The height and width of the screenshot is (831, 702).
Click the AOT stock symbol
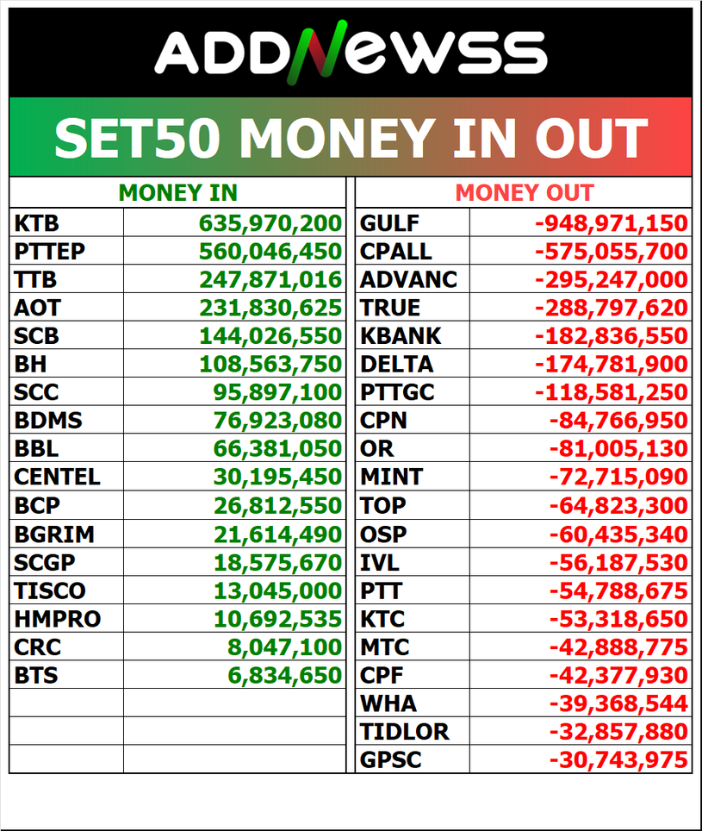click(x=37, y=308)
